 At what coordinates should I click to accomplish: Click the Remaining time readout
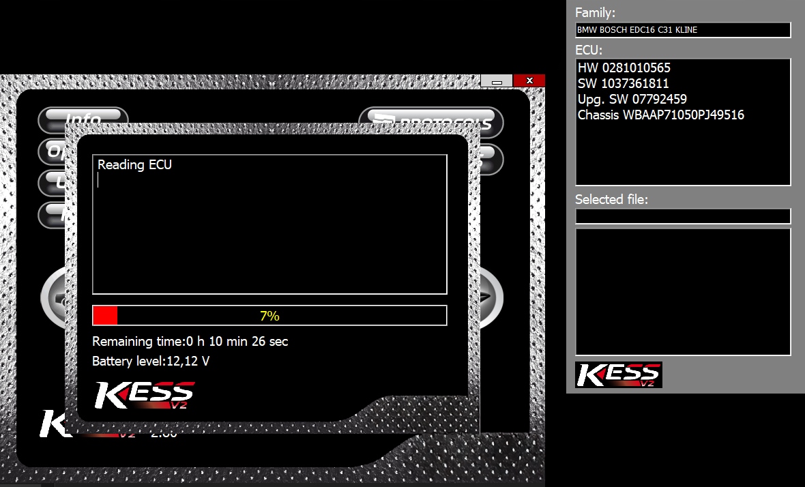click(190, 341)
